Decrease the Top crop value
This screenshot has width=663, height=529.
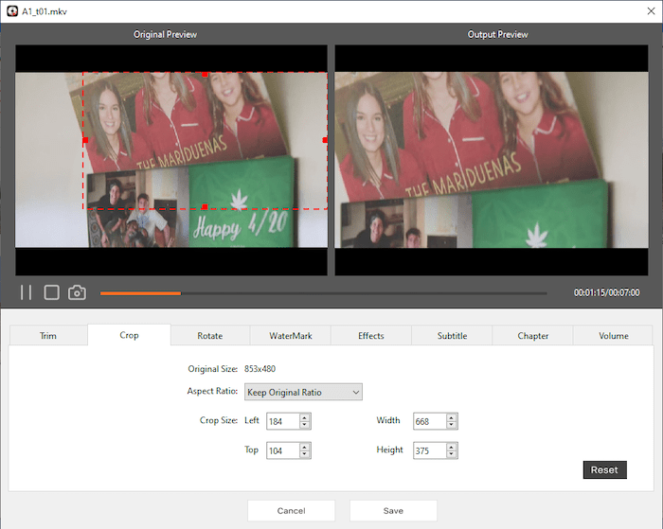tap(304, 455)
